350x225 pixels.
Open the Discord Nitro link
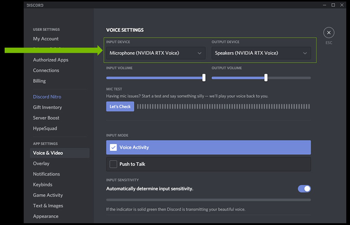(x=47, y=97)
